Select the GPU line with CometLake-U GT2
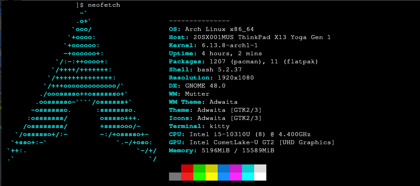The width and height of the screenshot is (420, 186). [252, 142]
